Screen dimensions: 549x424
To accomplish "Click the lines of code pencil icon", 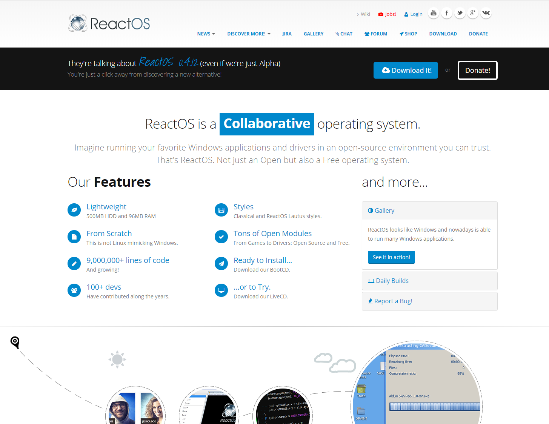I will tap(74, 264).
